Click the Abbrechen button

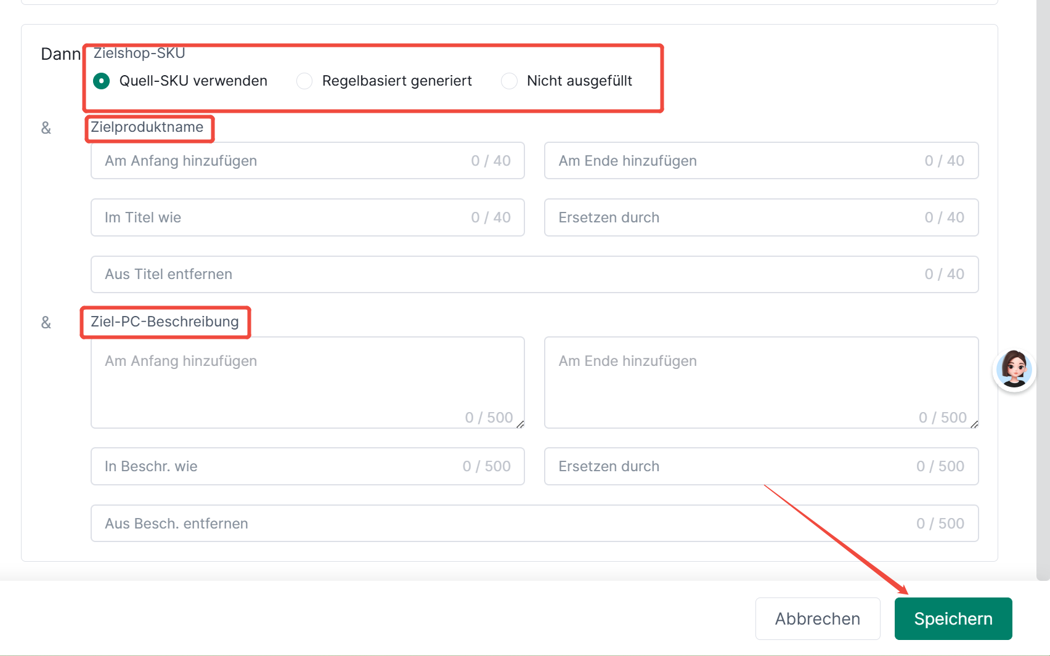click(x=818, y=618)
